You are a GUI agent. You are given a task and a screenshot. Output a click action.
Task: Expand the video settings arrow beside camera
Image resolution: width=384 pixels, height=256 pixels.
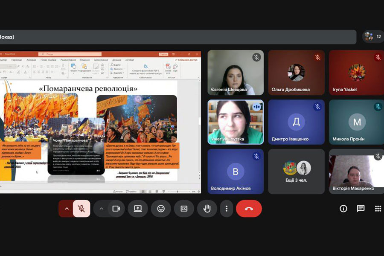click(101, 209)
